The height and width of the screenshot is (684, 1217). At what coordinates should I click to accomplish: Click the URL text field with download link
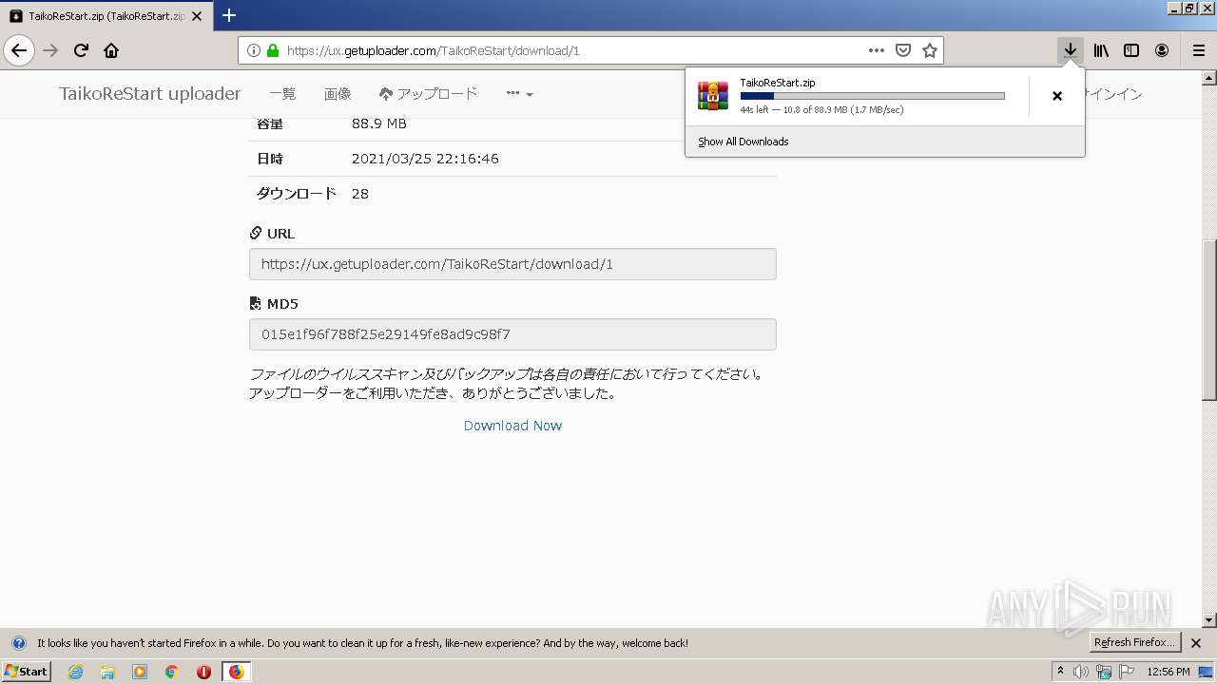pyautogui.click(x=512, y=264)
